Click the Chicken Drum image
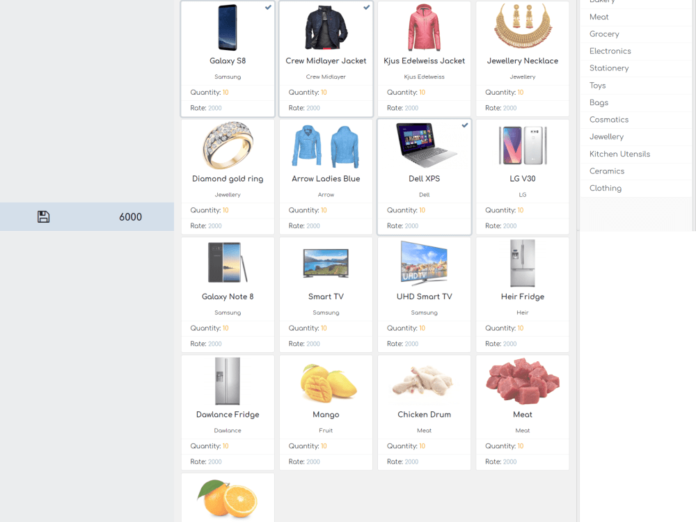The width and height of the screenshot is (696, 522). tap(423, 381)
